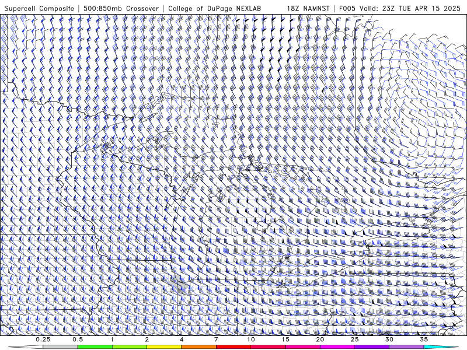Click the 7 color scale label
This screenshot has height=350, width=467.
point(216,339)
